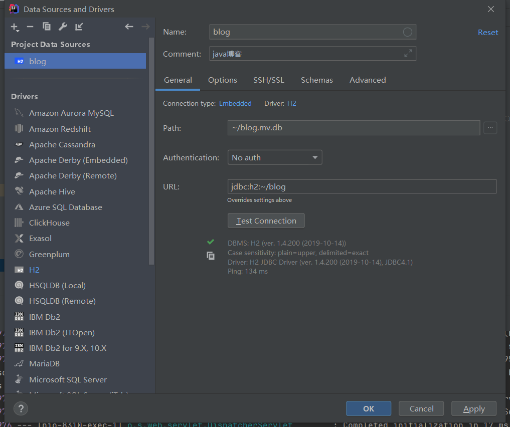Switch to the General tab

pyautogui.click(x=178, y=80)
